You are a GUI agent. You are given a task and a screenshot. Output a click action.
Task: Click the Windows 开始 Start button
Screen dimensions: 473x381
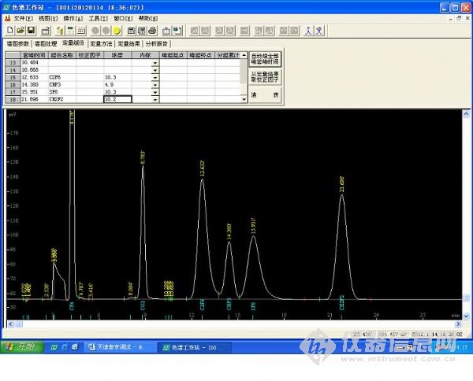coord(22,347)
